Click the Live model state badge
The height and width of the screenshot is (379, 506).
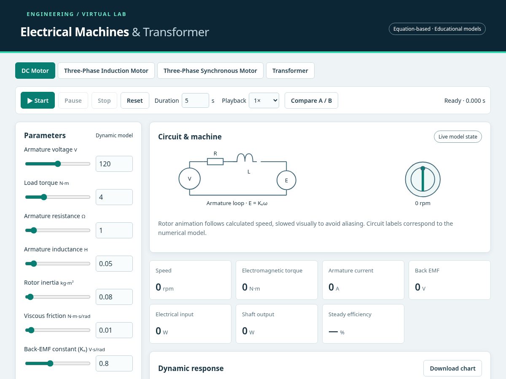click(x=458, y=136)
